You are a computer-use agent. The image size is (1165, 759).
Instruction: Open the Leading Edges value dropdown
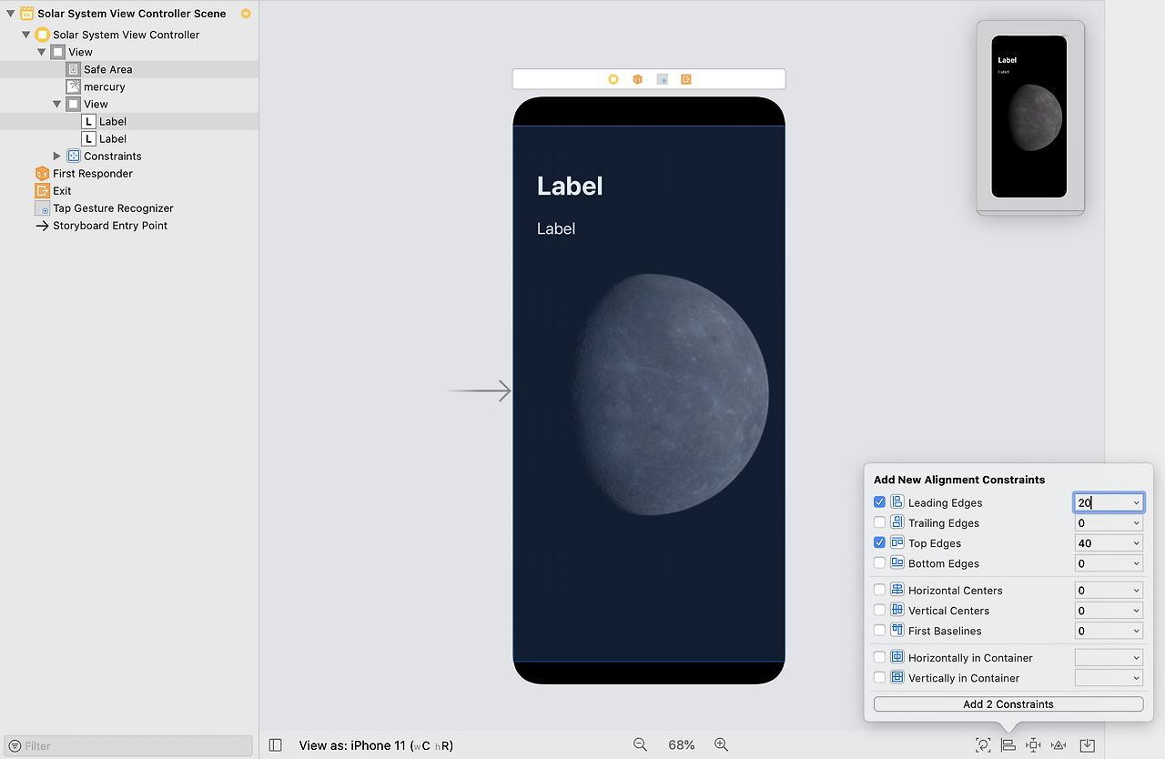coord(1136,502)
